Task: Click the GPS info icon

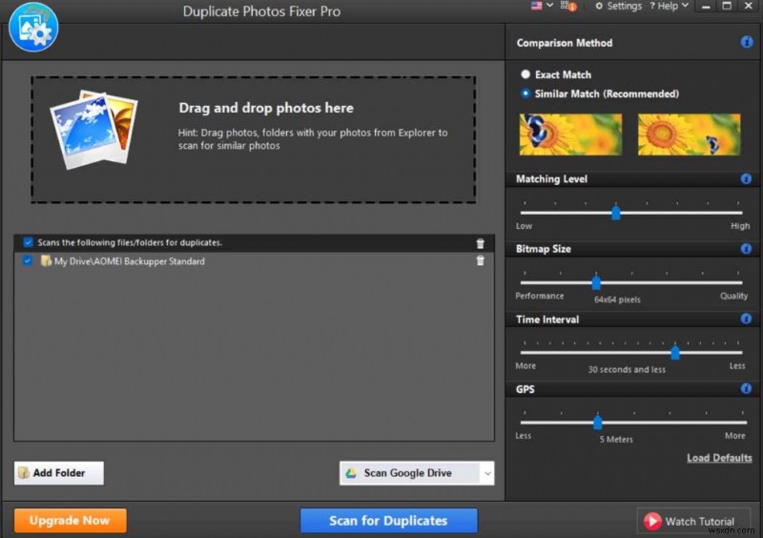Action: pyautogui.click(x=746, y=388)
